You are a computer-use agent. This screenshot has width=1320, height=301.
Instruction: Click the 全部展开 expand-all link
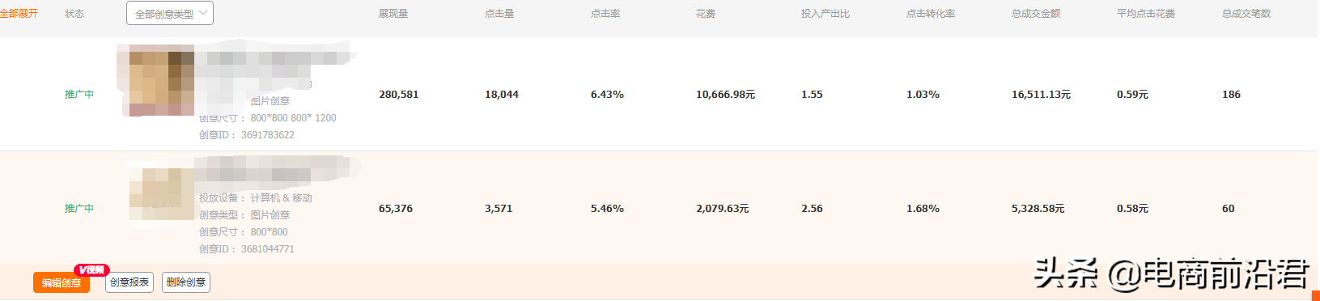coord(19,14)
